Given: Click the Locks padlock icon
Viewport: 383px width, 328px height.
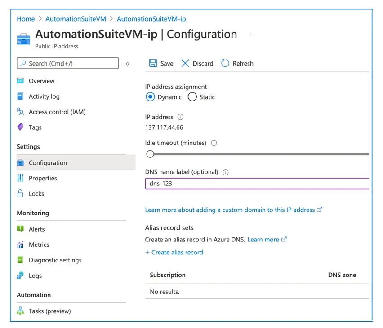Looking at the screenshot, I should click(x=20, y=193).
